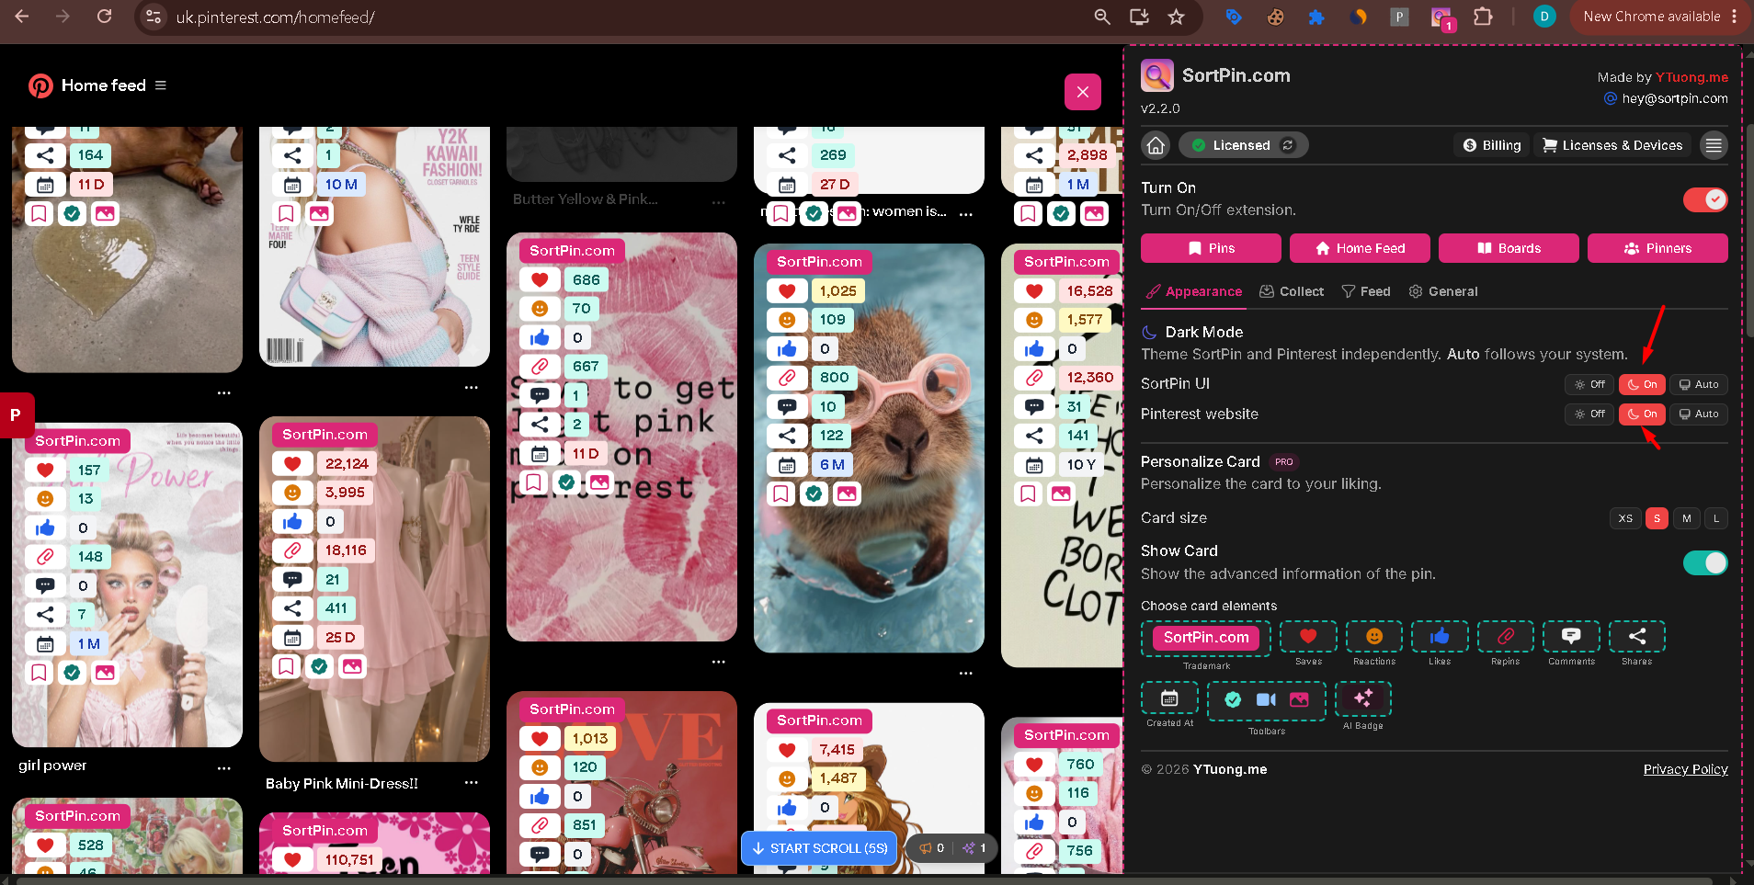1754x885 pixels.
Task: Bookmark this page with the star icon
Action: [x=1176, y=17]
